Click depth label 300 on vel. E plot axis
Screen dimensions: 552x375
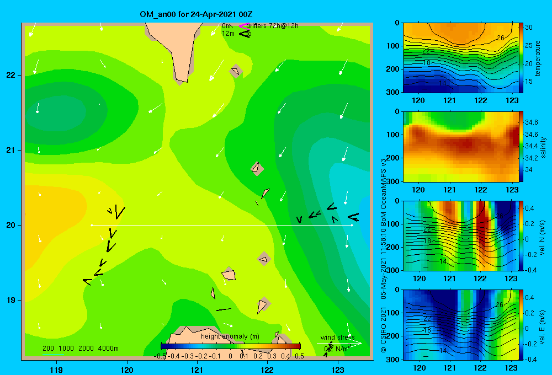(x=392, y=359)
